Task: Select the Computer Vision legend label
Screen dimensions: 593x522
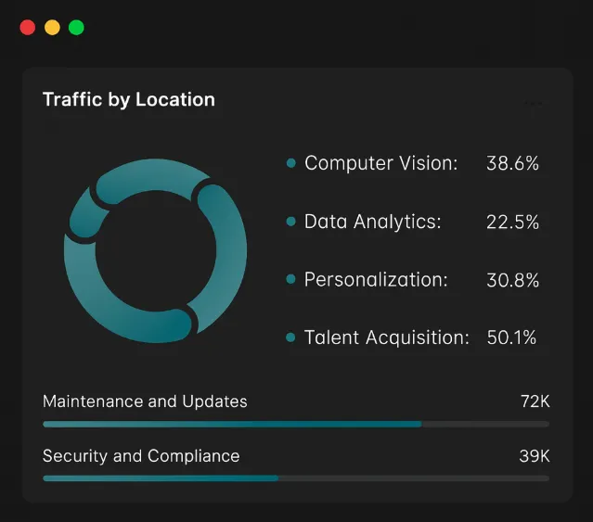Action: point(381,163)
